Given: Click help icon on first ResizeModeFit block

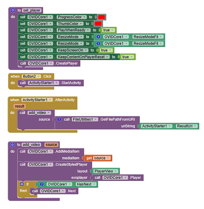Looking at the screenshot, I should click(x=98, y=37).
